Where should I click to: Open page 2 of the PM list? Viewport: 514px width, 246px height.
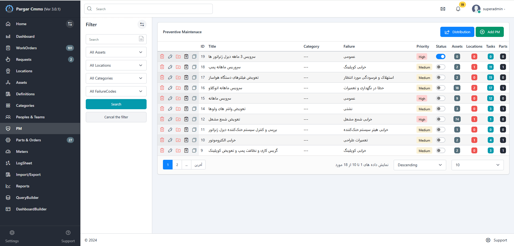(177, 164)
